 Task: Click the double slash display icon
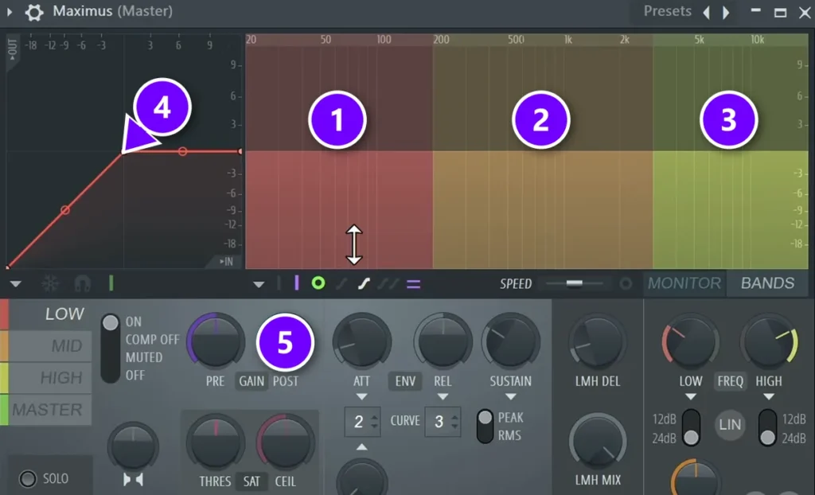pyautogui.click(x=388, y=284)
